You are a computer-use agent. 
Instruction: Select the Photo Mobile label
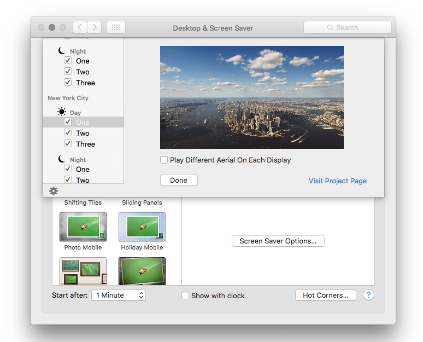coord(83,247)
